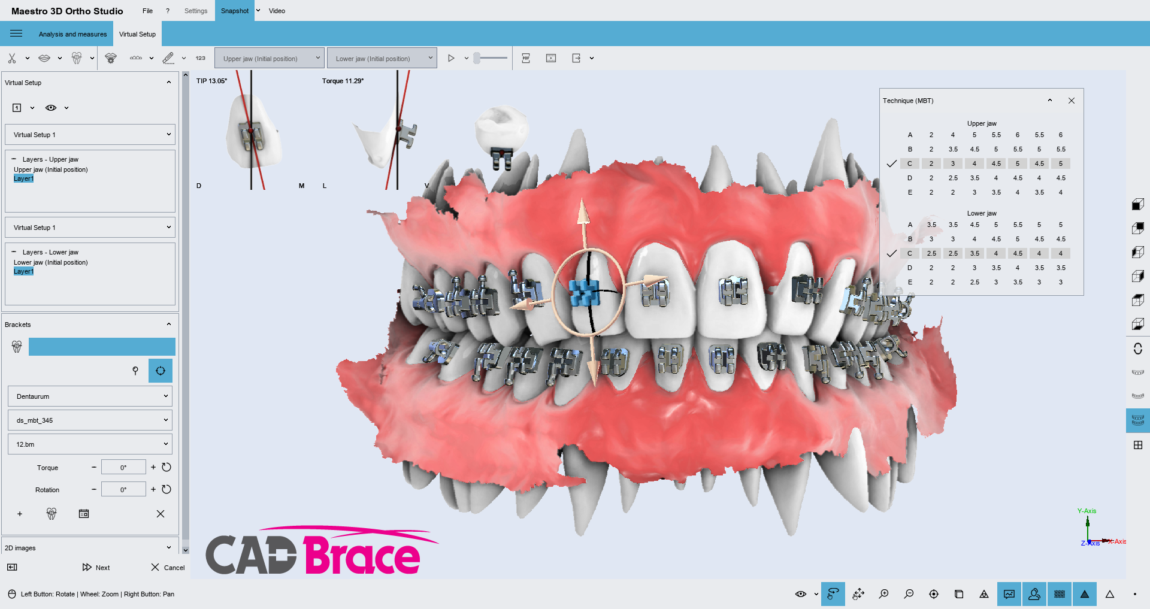Activate the pan view hand tool
Screen dimensions: 1150x609
[x=858, y=594]
